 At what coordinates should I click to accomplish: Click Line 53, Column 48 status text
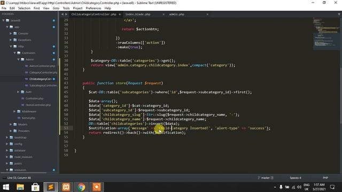[x=19, y=178]
